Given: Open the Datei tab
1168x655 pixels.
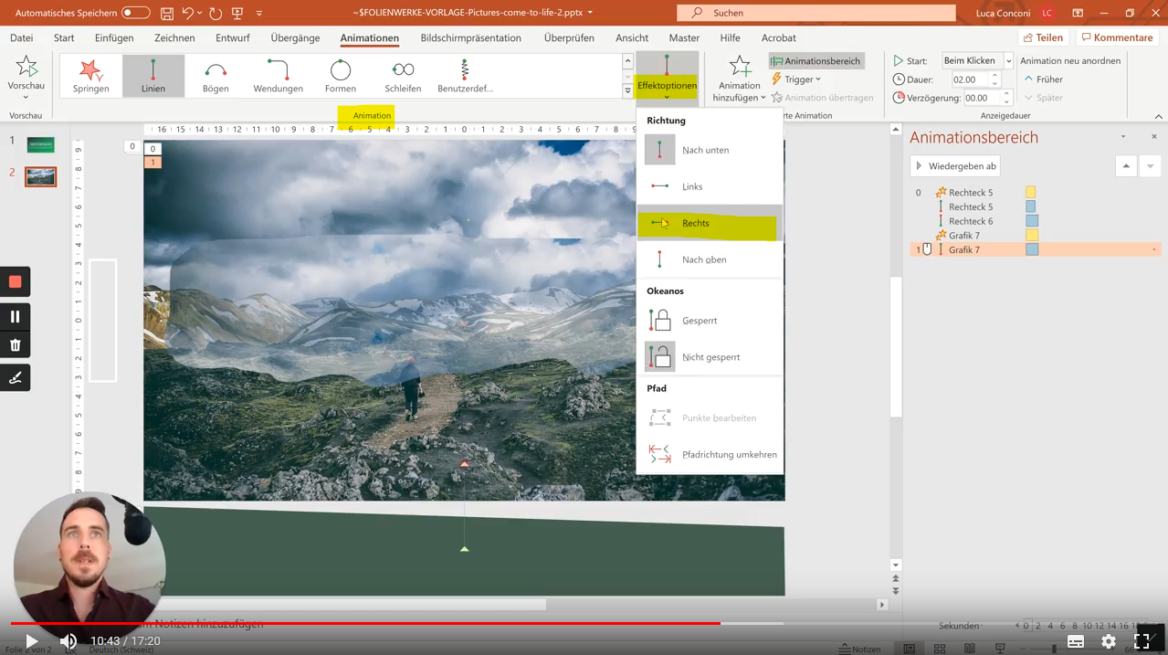Looking at the screenshot, I should (21, 37).
